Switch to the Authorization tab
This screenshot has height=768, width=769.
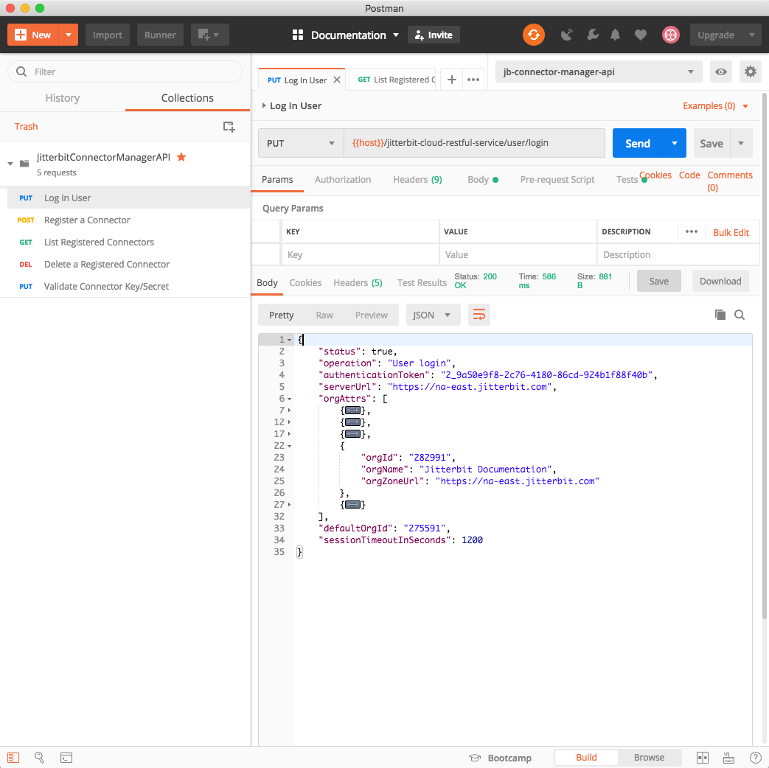343,179
